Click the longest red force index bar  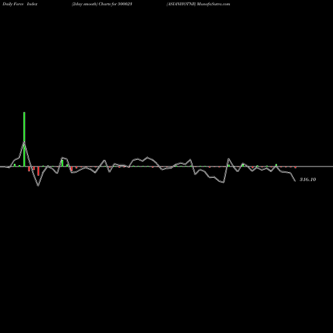tap(39, 171)
